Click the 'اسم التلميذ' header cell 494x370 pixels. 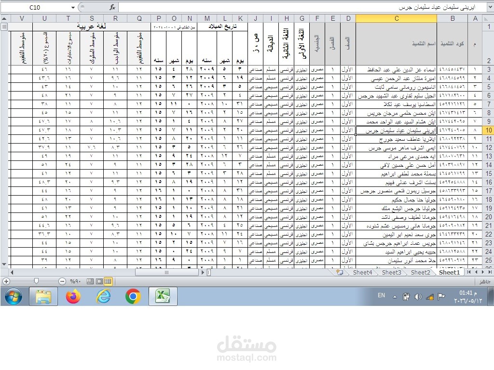[397, 44]
